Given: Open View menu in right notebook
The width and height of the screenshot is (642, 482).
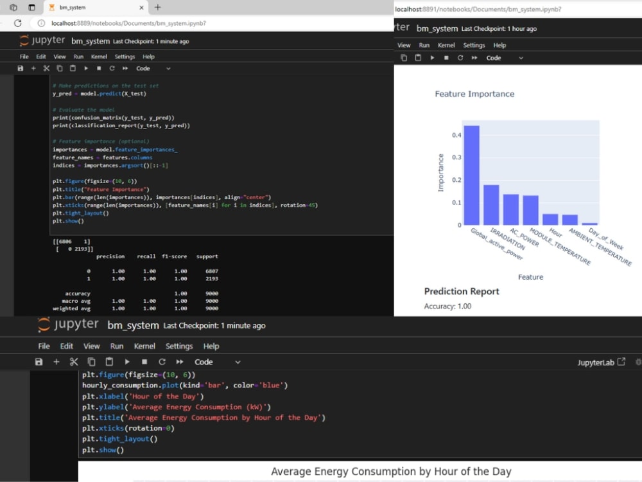Looking at the screenshot, I should 404,45.
